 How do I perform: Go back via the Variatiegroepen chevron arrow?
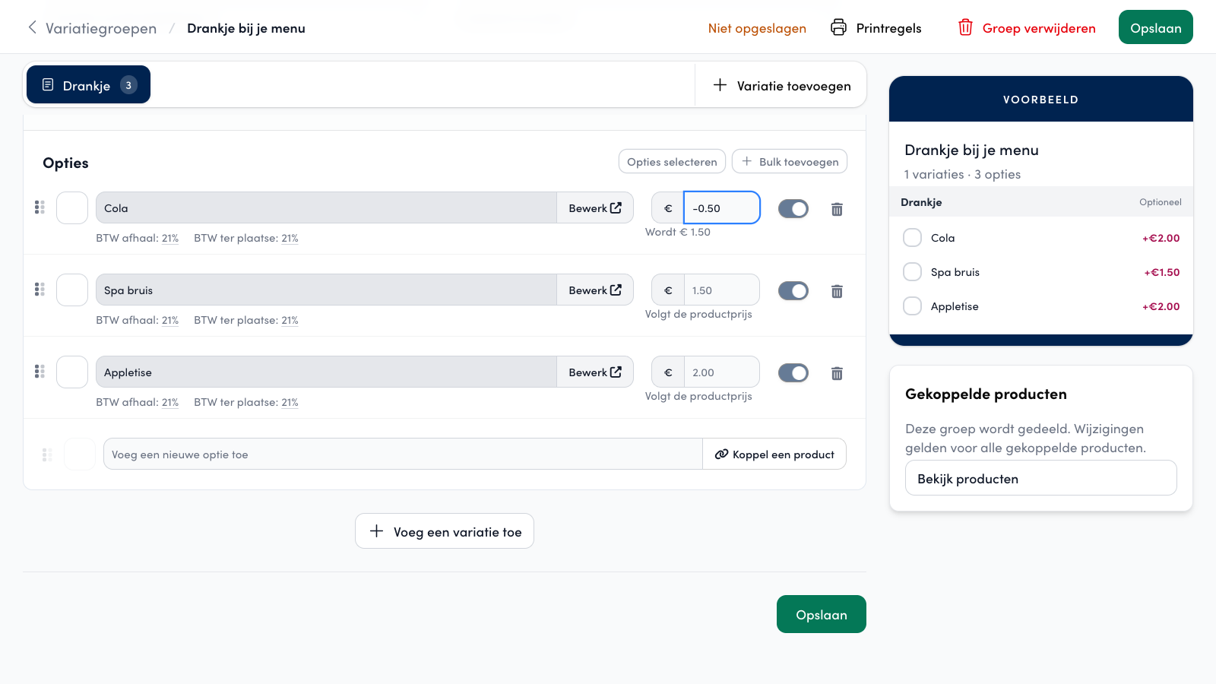click(x=32, y=28)
